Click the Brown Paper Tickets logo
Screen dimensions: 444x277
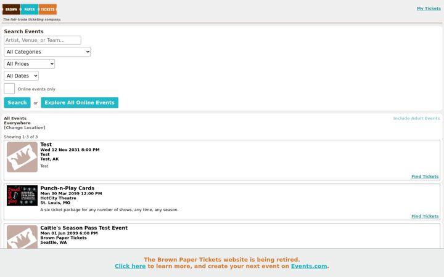click(x=30, y=9)
